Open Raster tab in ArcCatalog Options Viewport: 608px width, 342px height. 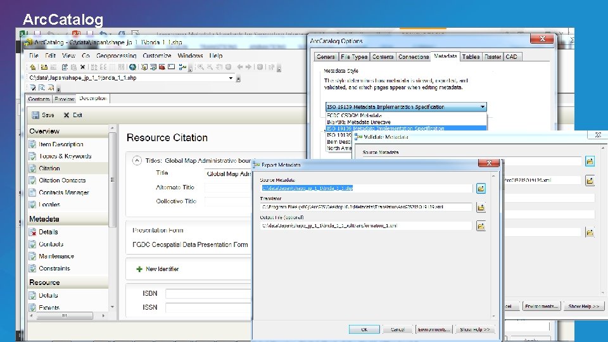click(x=493, y=56)
